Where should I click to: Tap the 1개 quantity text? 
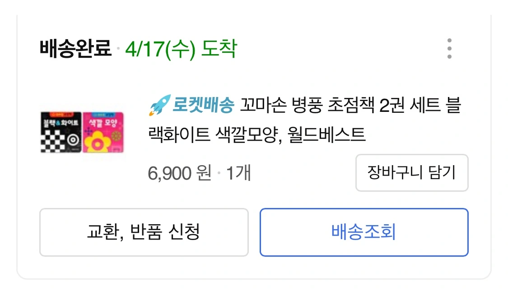tap(238, 173)
